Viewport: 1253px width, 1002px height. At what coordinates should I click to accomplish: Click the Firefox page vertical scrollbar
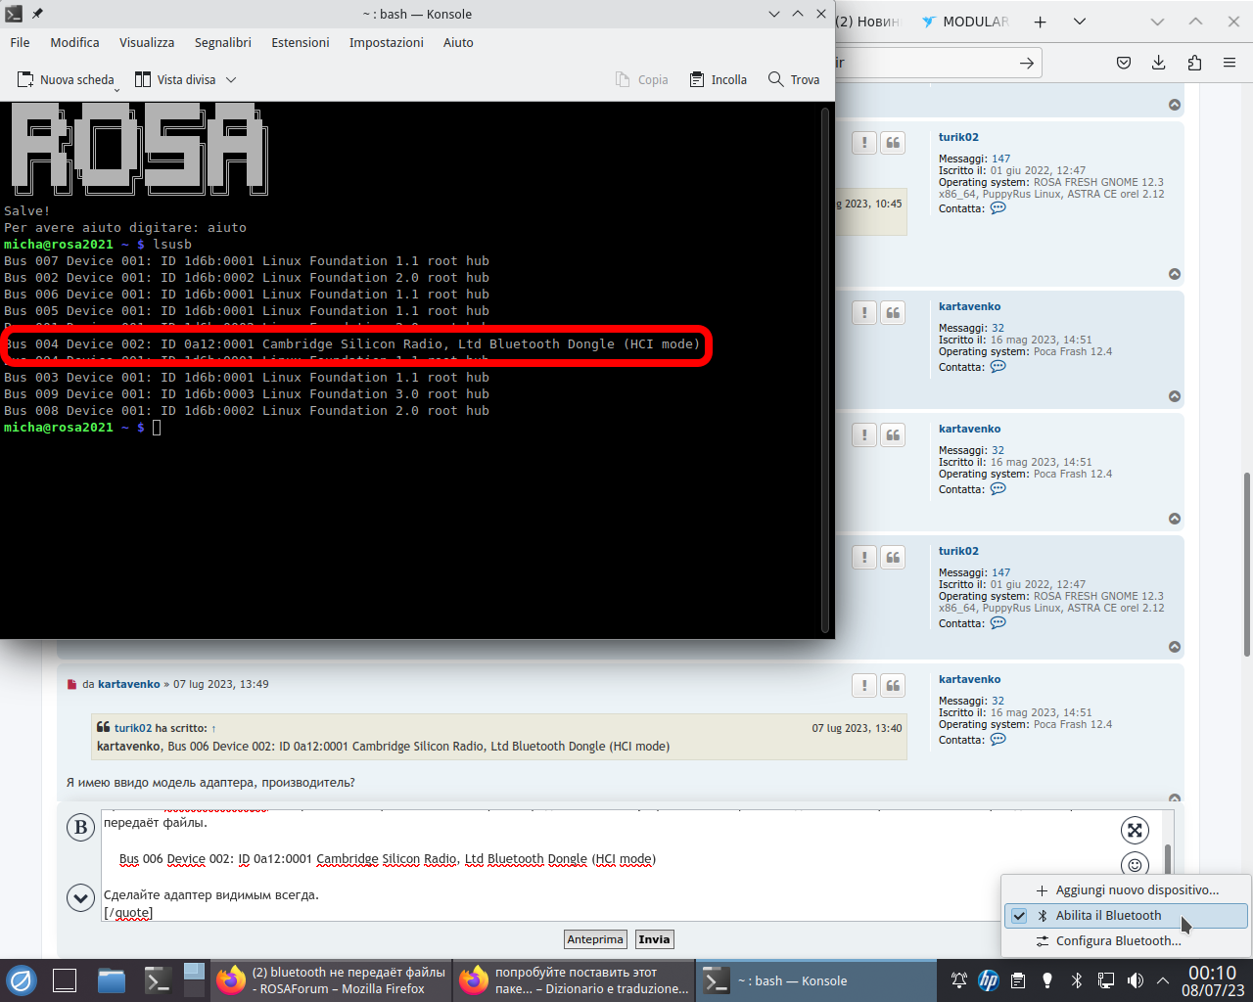tap(1246, 565)
